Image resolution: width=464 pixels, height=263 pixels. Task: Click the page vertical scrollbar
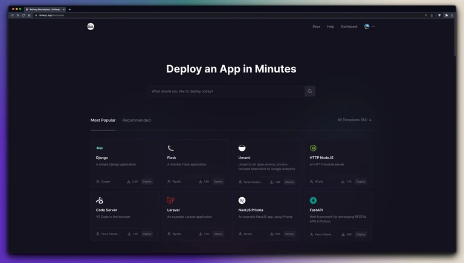click(455, 37)
